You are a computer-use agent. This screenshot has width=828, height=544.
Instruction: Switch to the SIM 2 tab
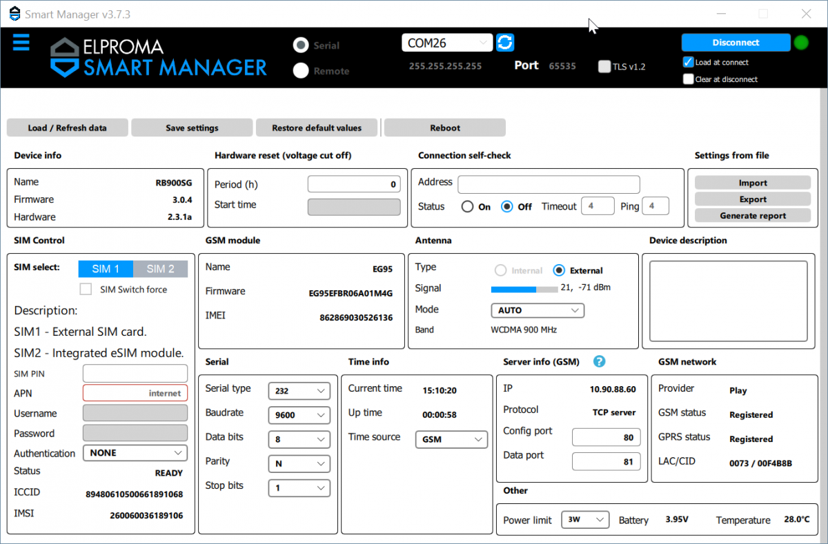(x=160, y=269)
